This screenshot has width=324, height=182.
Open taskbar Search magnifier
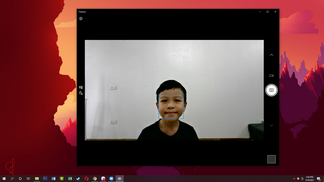tap(12, 178)
